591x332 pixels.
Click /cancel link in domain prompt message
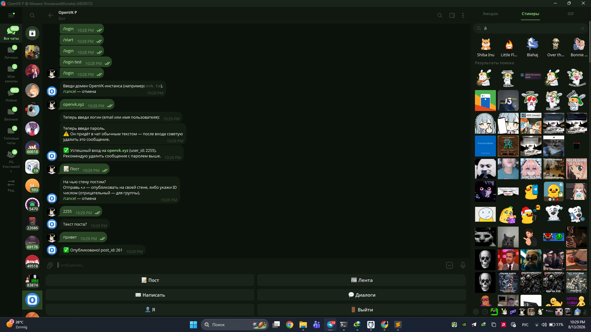coord(70,92)
